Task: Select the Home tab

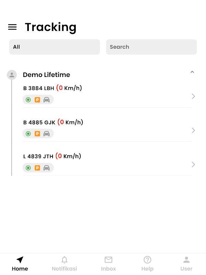Action: pyautogui.click(x=20, y=264)
